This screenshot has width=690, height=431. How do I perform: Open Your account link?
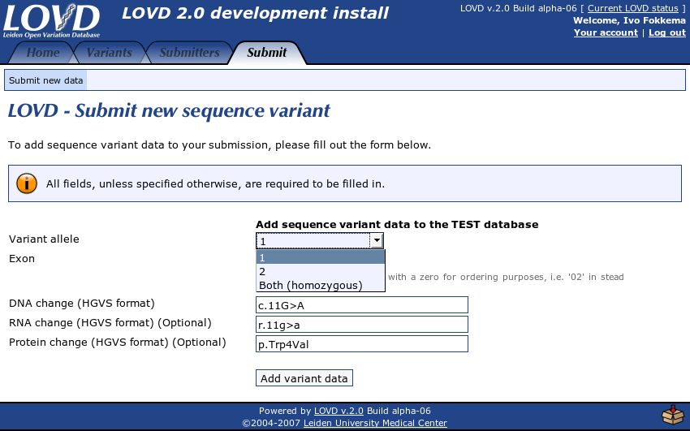click(x=606, y=32)
